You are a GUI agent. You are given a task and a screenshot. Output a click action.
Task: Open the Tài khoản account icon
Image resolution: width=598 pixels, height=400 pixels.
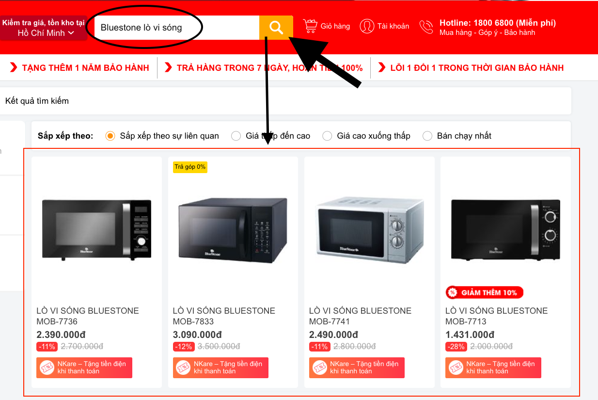coord(367,26)
